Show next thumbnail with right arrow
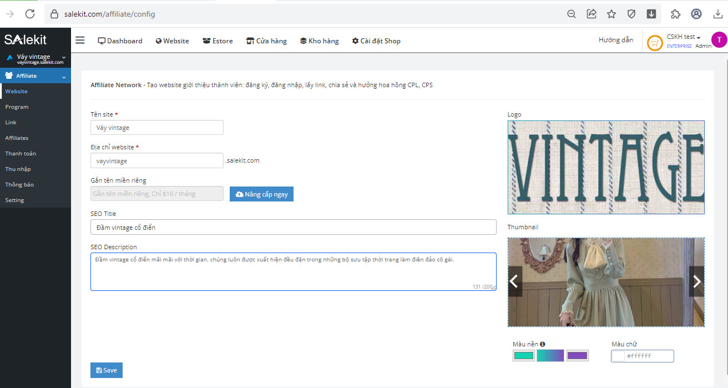728x388 pixels. pos(696,281)
